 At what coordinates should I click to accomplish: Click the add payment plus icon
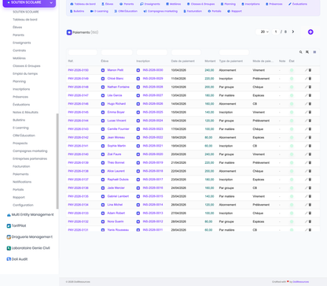[310, 32]
